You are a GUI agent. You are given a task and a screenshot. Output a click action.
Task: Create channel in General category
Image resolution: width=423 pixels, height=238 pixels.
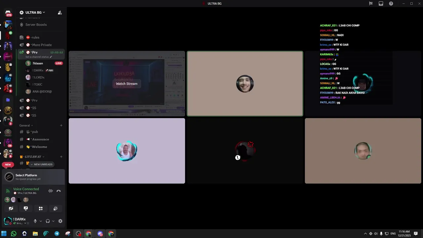[61, 125]
